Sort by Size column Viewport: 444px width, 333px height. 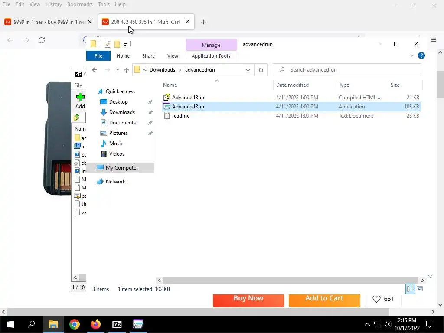coord(405,85)
